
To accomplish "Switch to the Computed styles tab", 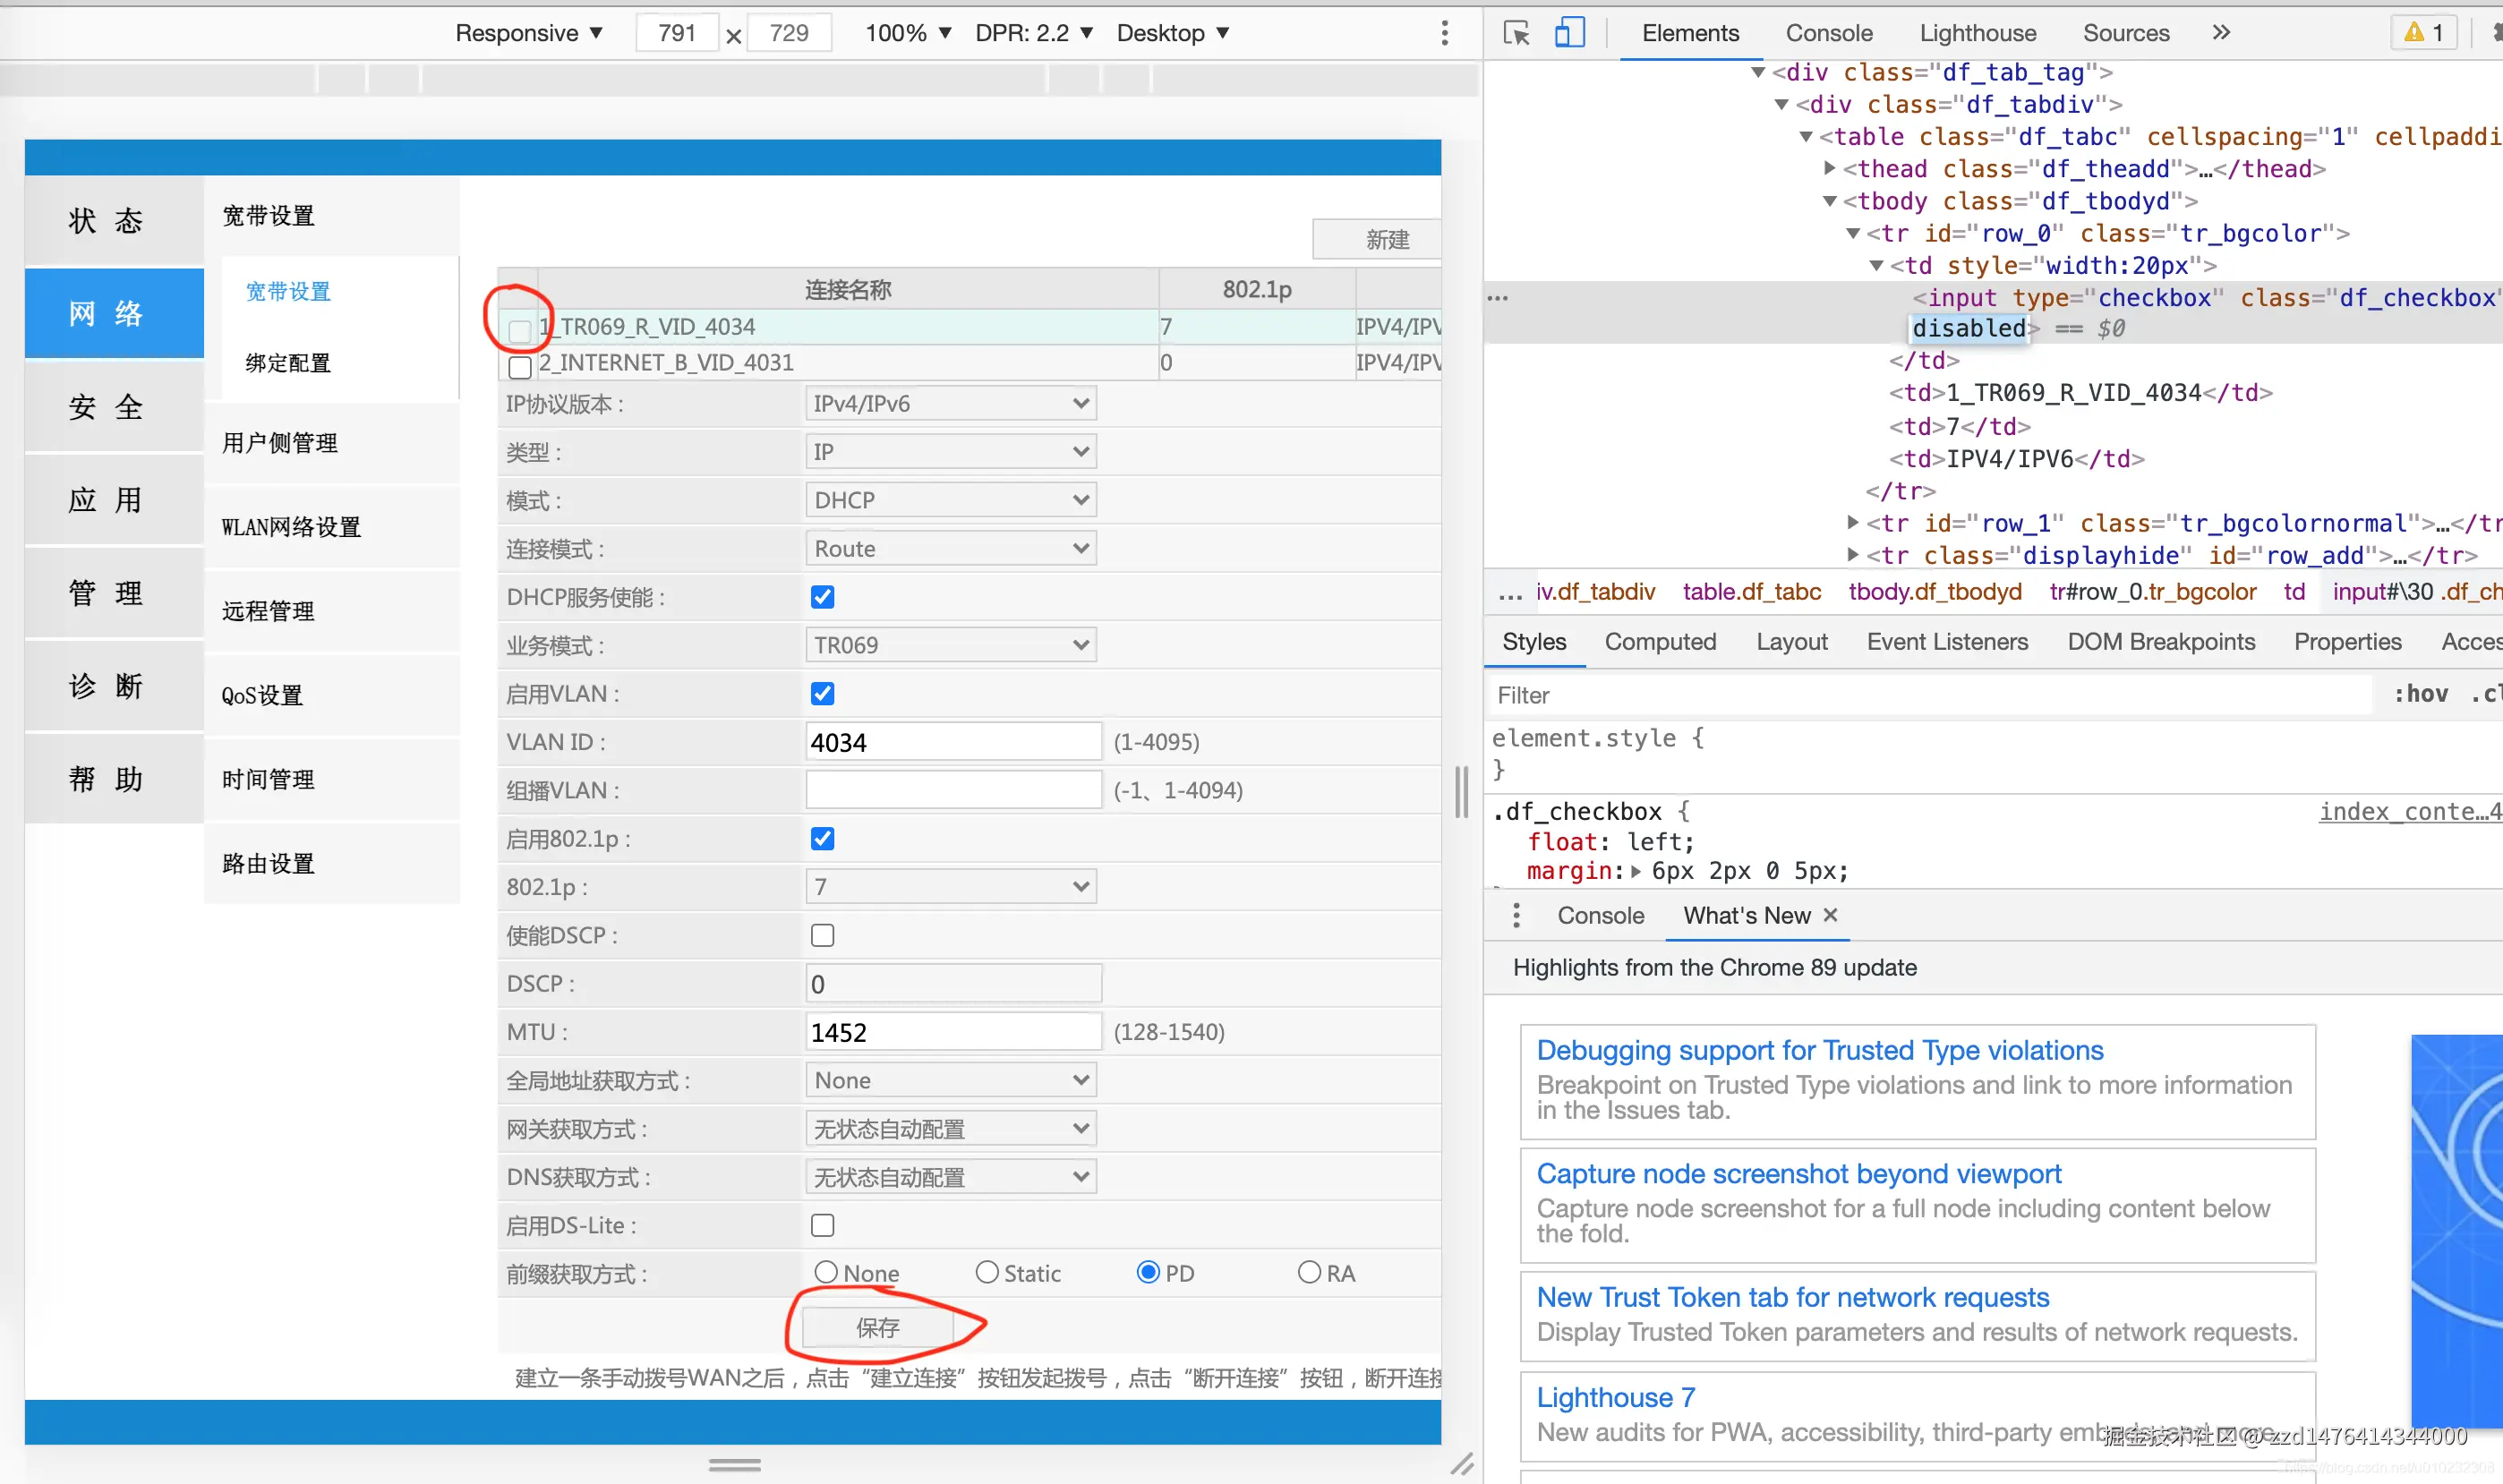I will coord(1660,642).
